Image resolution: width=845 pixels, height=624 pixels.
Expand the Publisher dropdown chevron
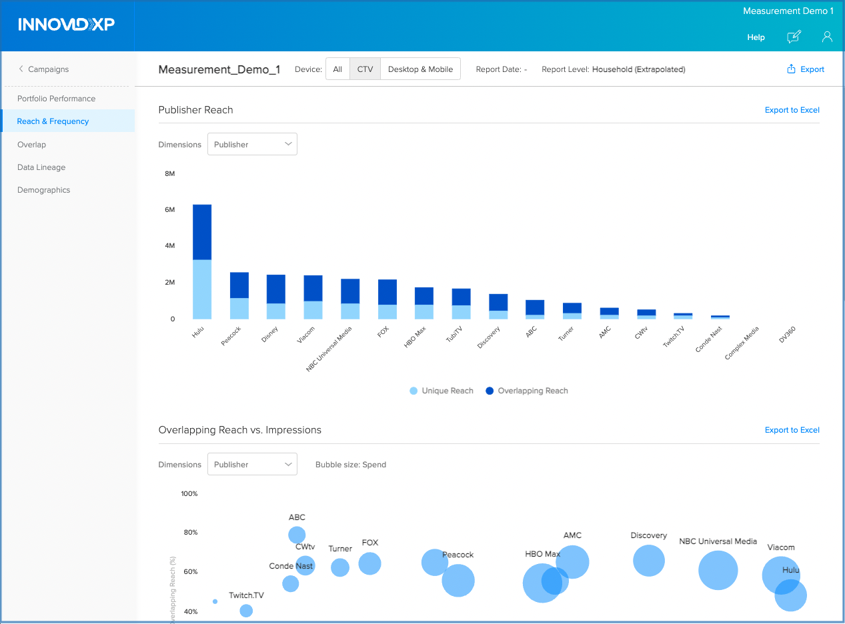coord(288,144)
